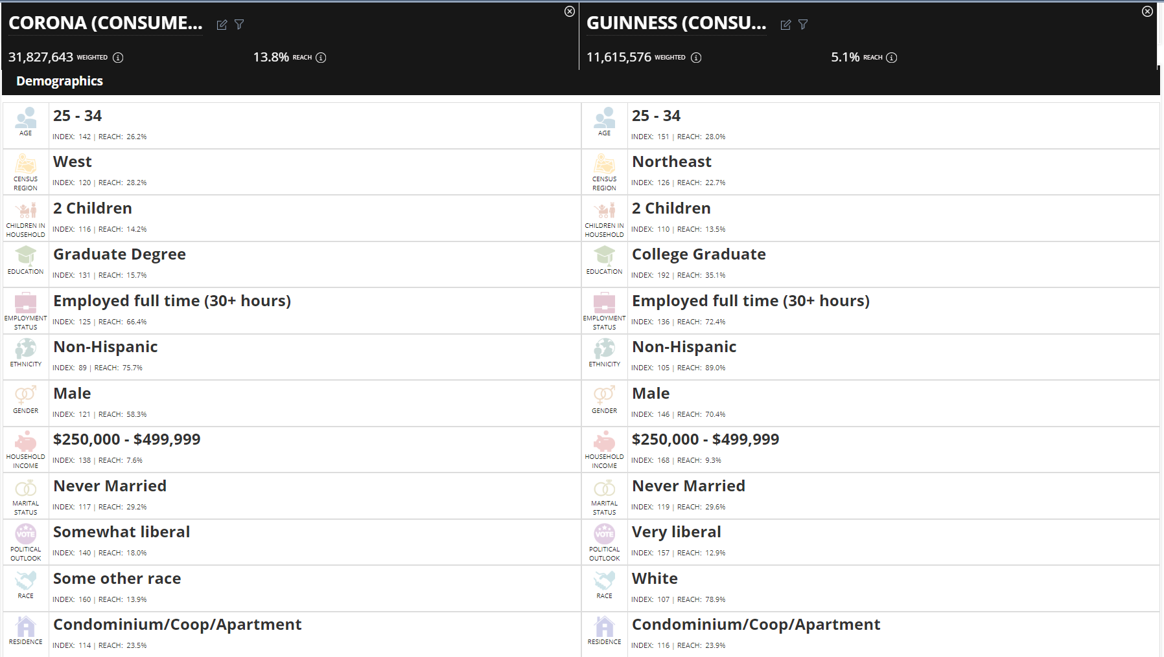
Task: Select Corona's West census region row
Action: 292,172
